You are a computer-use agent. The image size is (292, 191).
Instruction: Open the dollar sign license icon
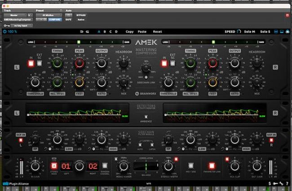coord(270,183)
